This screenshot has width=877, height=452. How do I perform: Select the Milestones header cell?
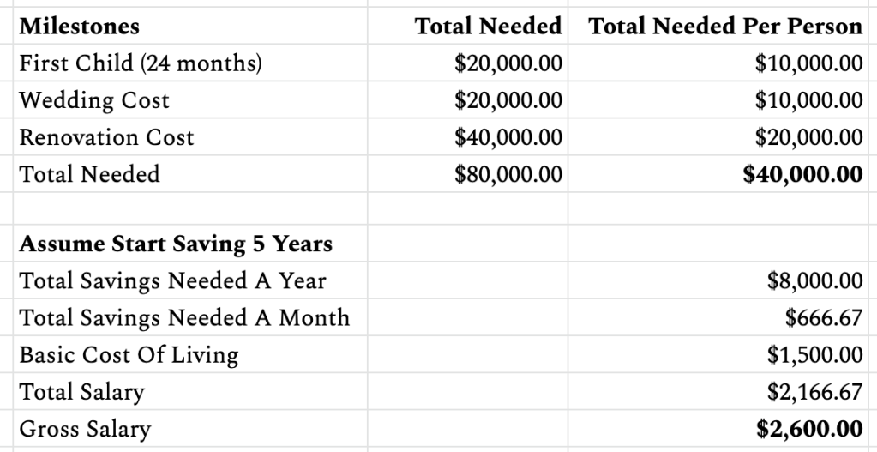click(x=79, y=27)
